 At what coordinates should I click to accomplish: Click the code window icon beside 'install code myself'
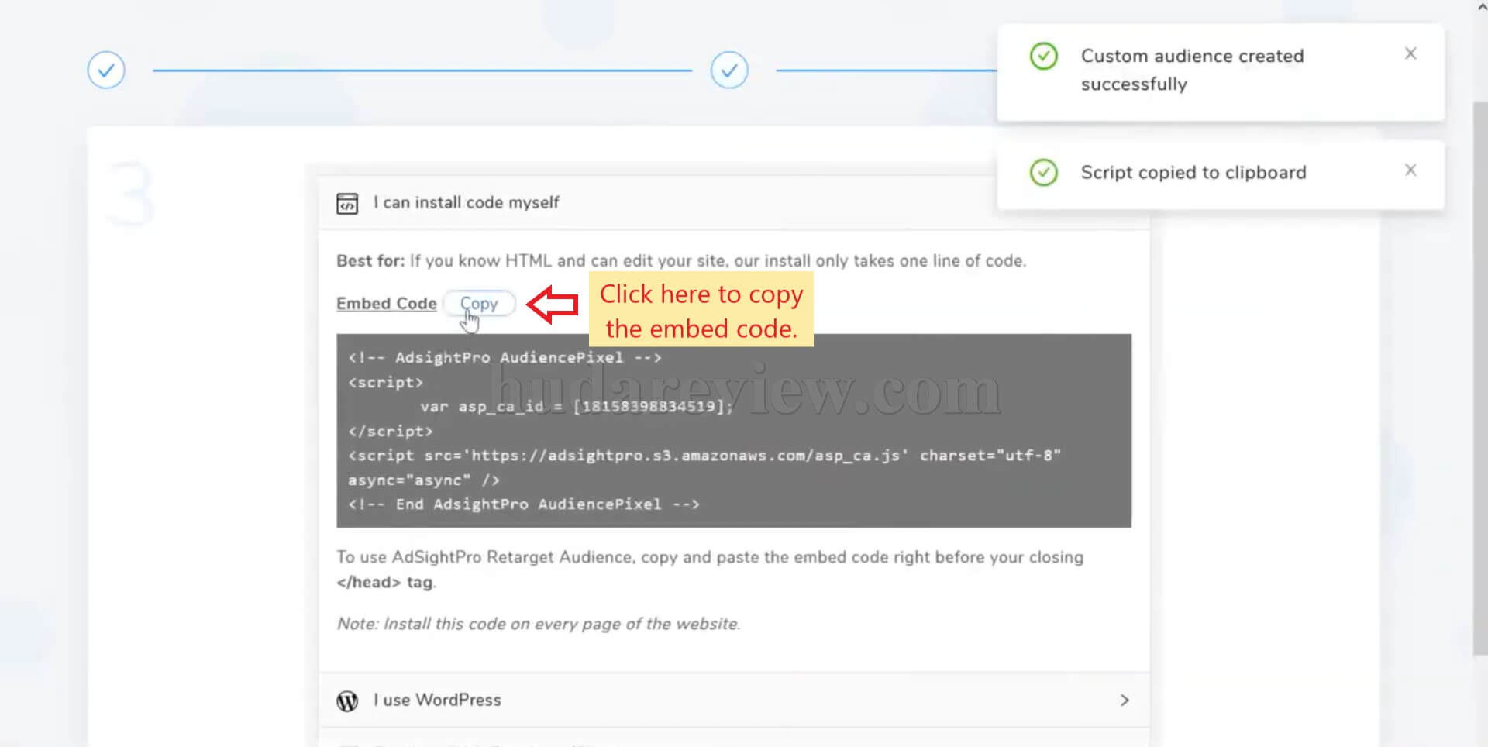[347, 203]
